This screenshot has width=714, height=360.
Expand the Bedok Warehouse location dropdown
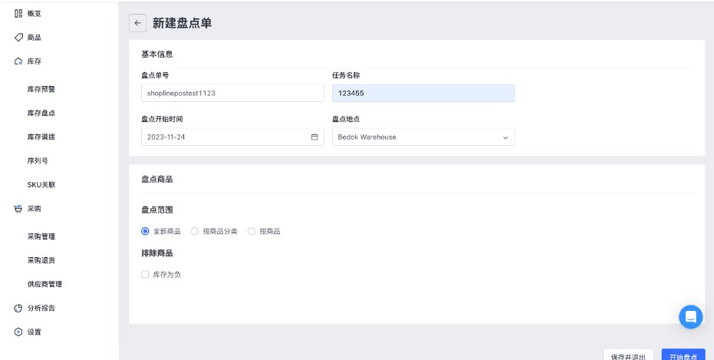pos(423,137)
